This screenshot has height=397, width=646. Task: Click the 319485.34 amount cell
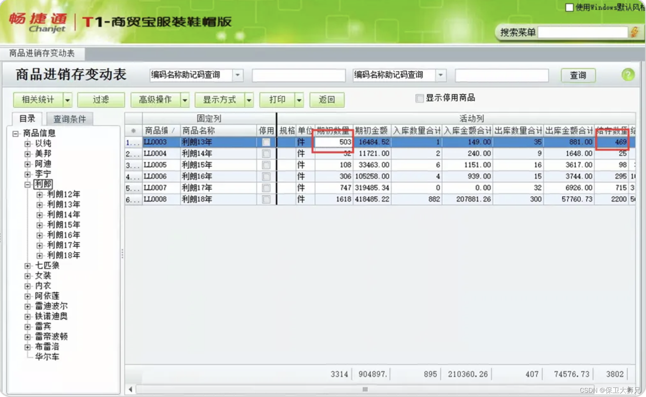click(372, 188)
